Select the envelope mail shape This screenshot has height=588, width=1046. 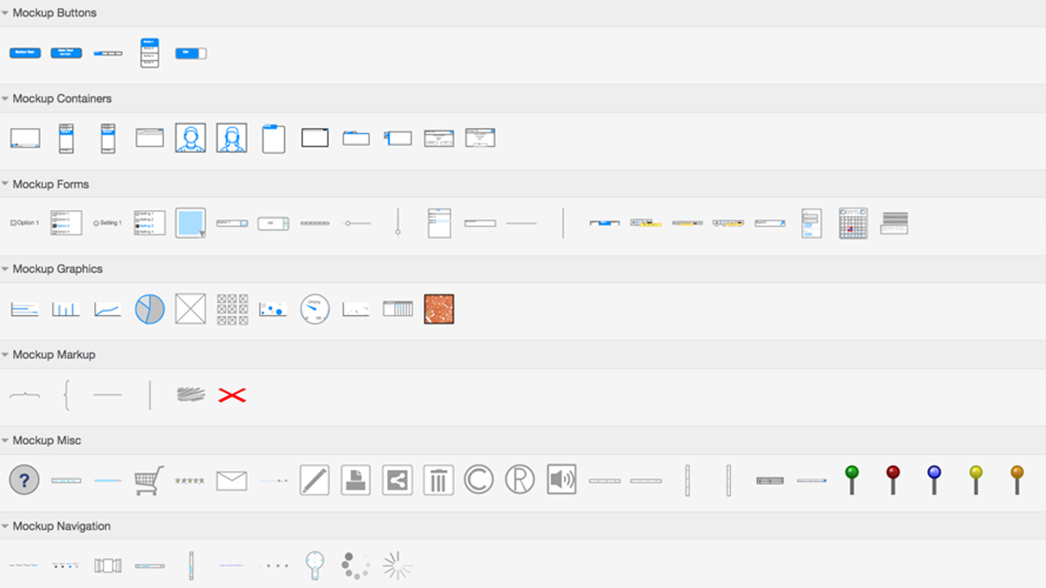[x=232, y=480]
